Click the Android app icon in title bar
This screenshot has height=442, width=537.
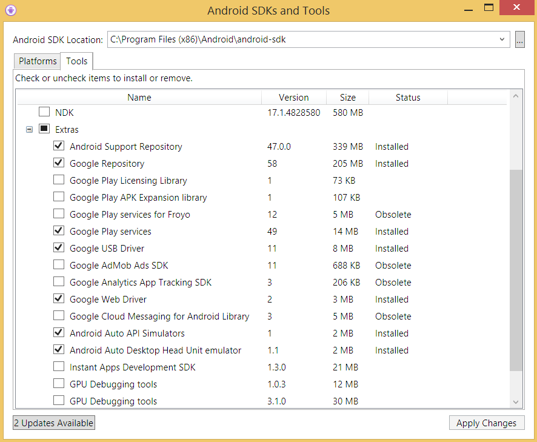tap(11, 10)
